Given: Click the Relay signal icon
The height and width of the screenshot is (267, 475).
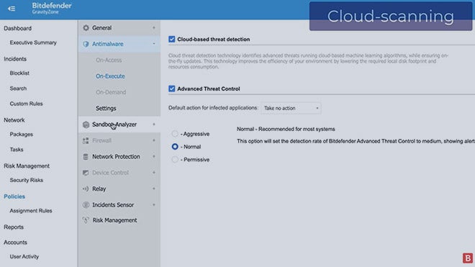Looking at the screenshot, I should pyautogui.click(x=86, y=189).
